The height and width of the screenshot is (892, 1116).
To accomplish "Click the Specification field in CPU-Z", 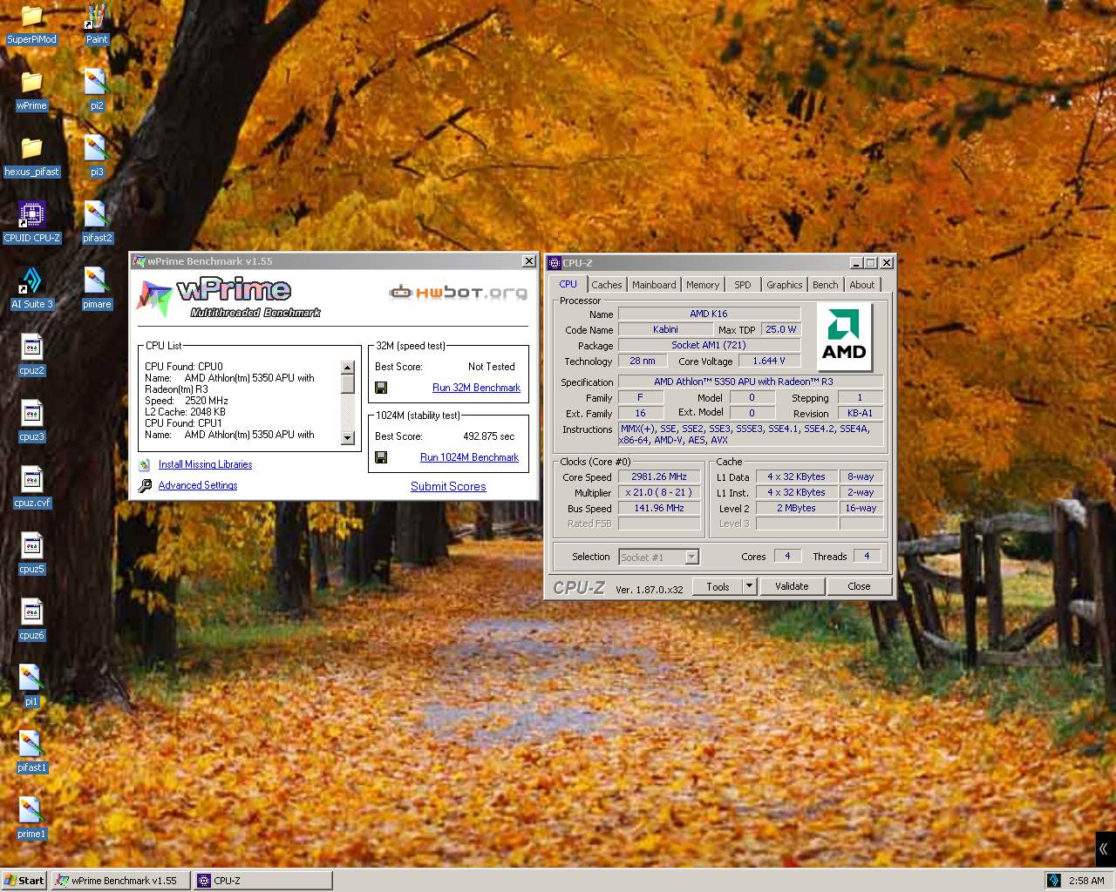I will coord(751,382).
